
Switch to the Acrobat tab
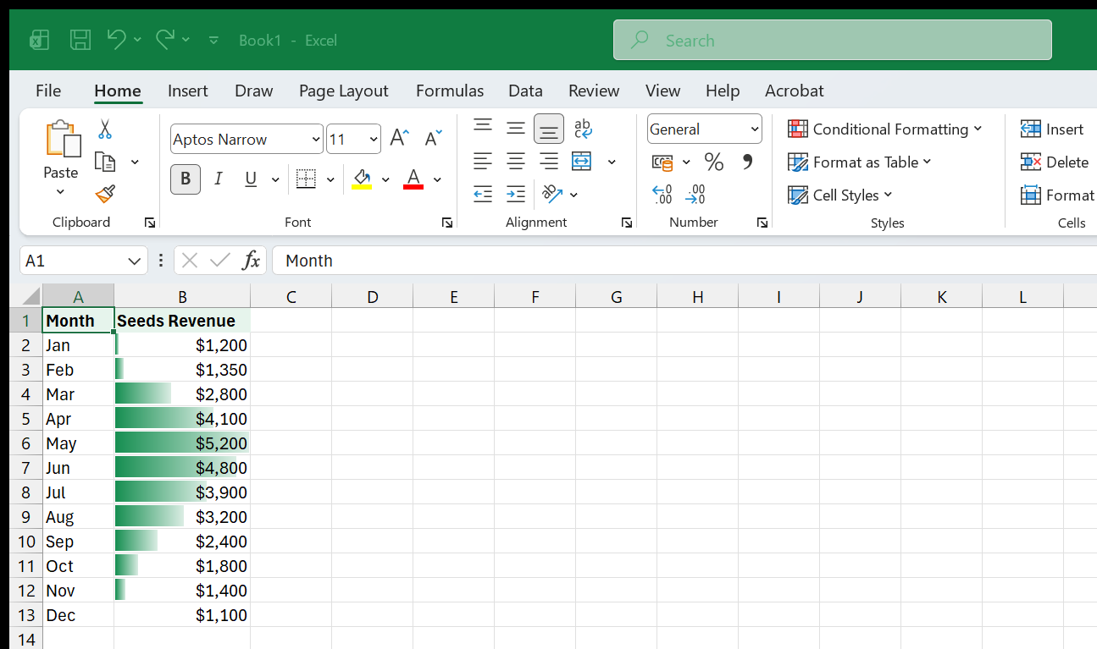(x=794, y=91)
